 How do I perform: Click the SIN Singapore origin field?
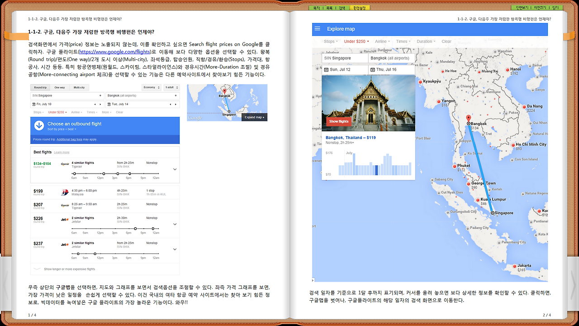click(67, 96)
